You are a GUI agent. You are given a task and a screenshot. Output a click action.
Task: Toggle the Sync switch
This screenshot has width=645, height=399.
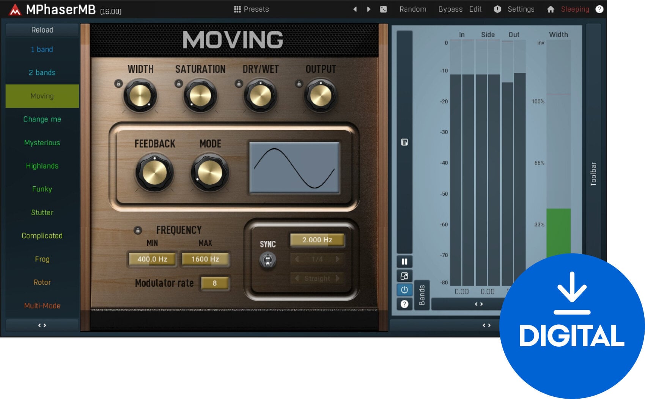268,260
